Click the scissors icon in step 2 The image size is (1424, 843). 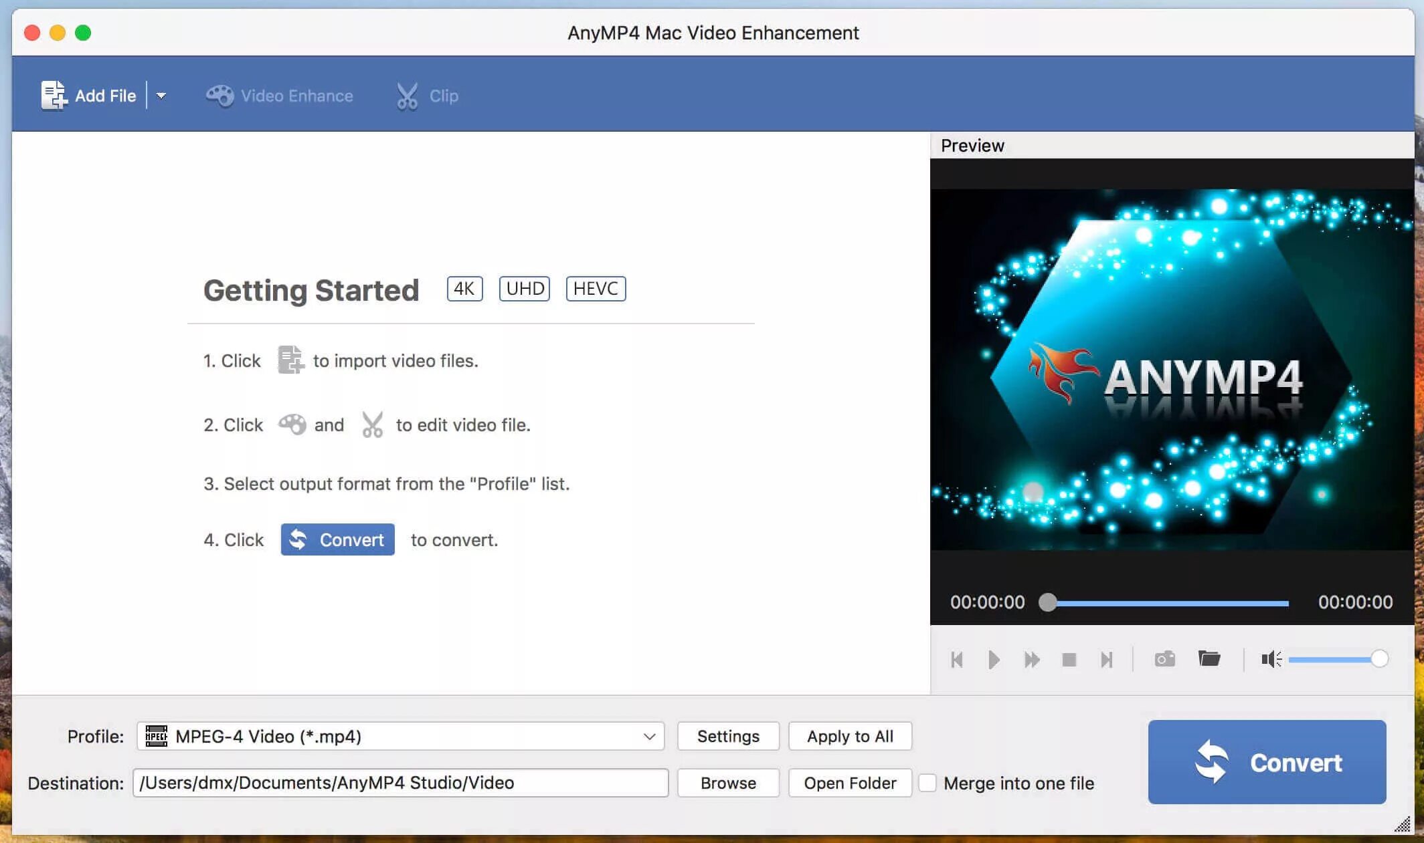pyautogui.click(x=372, y=425)
